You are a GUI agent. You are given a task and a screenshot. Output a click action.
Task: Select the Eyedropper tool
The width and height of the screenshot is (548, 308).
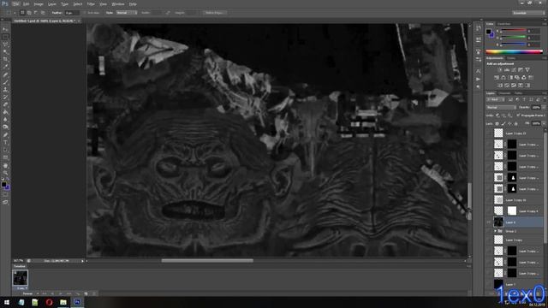click(x=5, y=67)
